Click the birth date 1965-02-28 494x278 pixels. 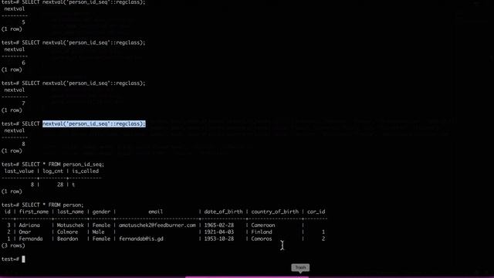click(x=219, y=225)
